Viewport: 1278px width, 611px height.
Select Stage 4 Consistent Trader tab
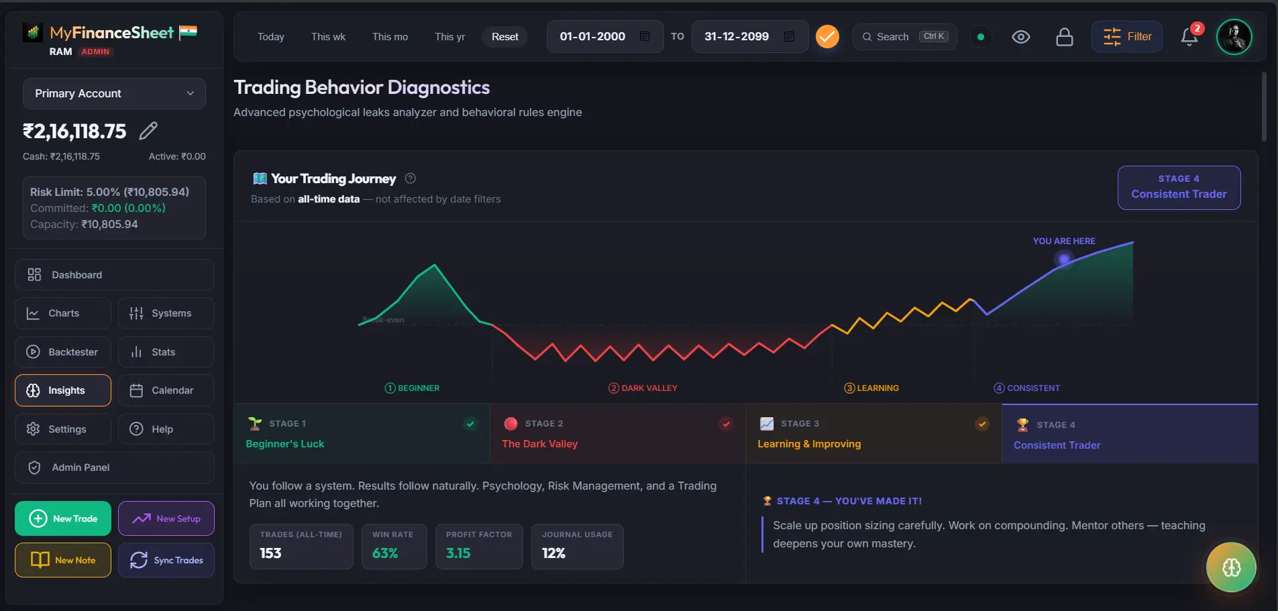coord(1130,433)
